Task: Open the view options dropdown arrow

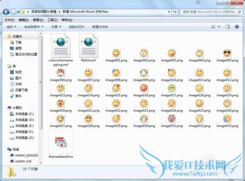Action: [219, 27]
